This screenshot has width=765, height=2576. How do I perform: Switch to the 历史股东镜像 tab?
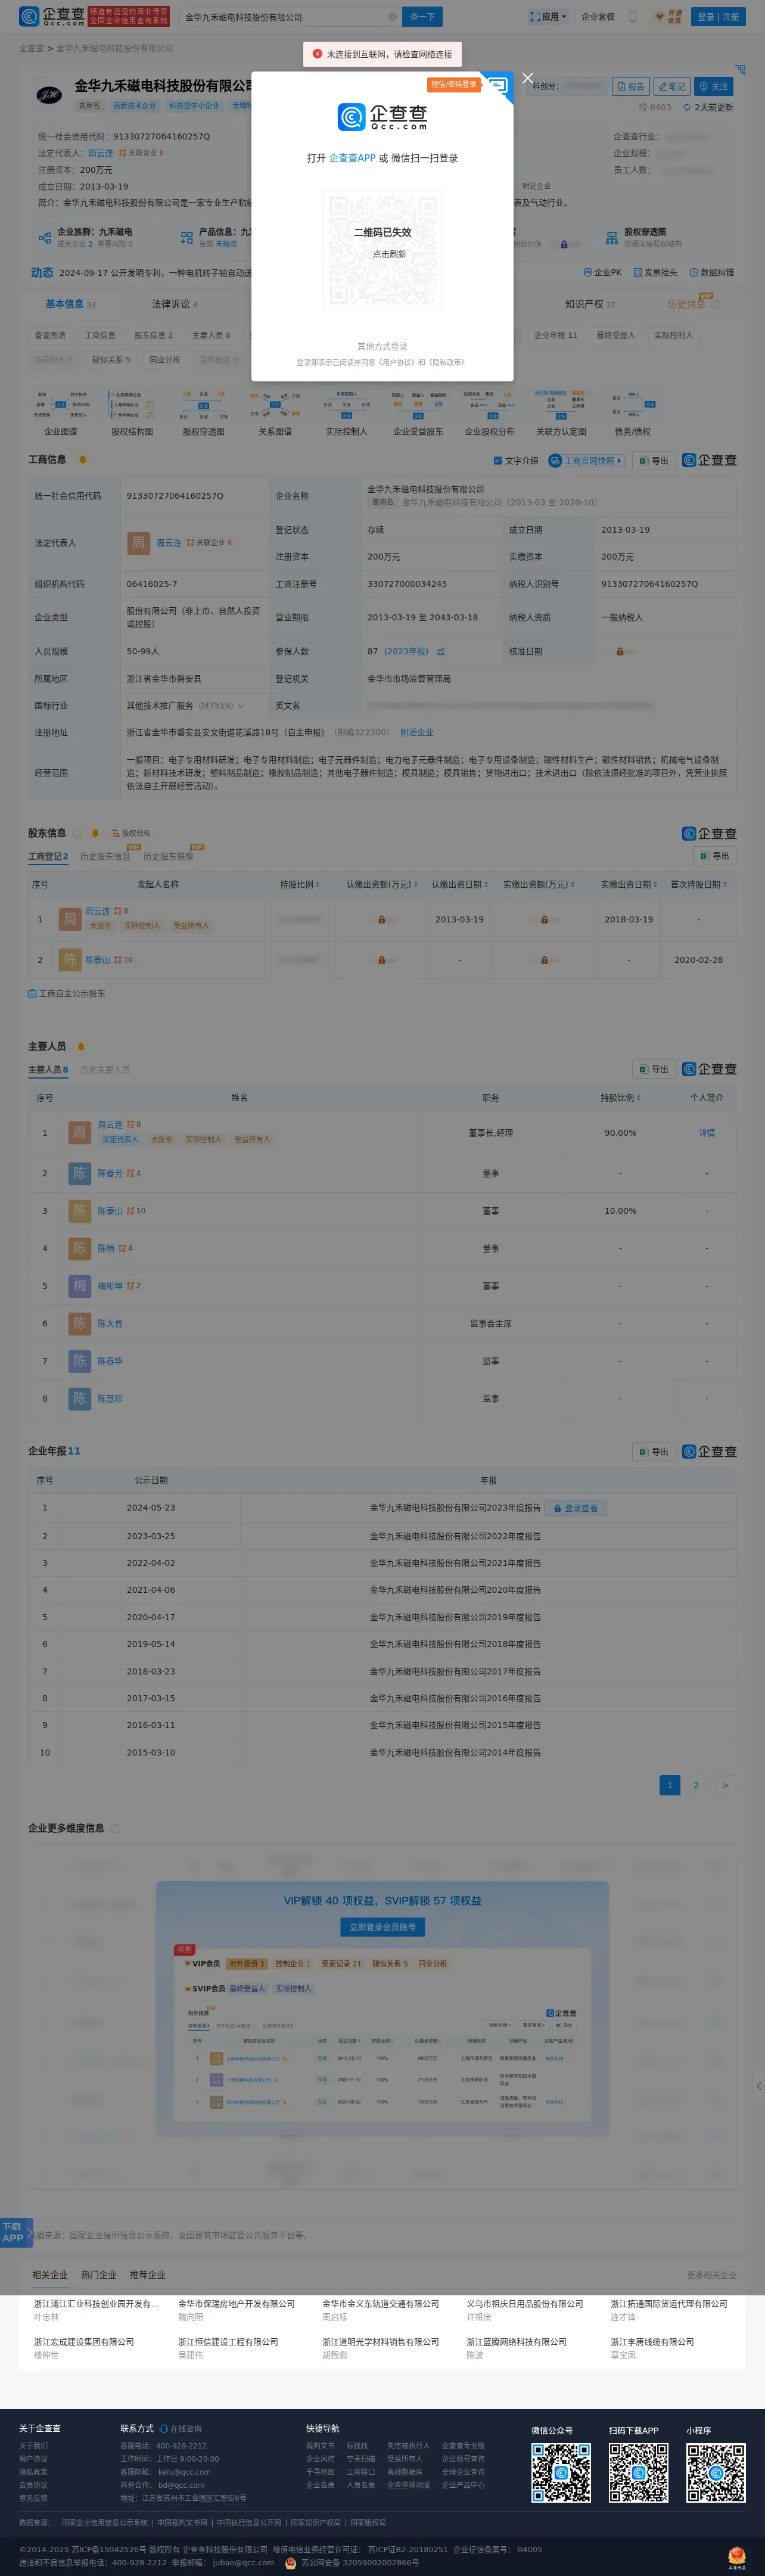click(168, 856)
